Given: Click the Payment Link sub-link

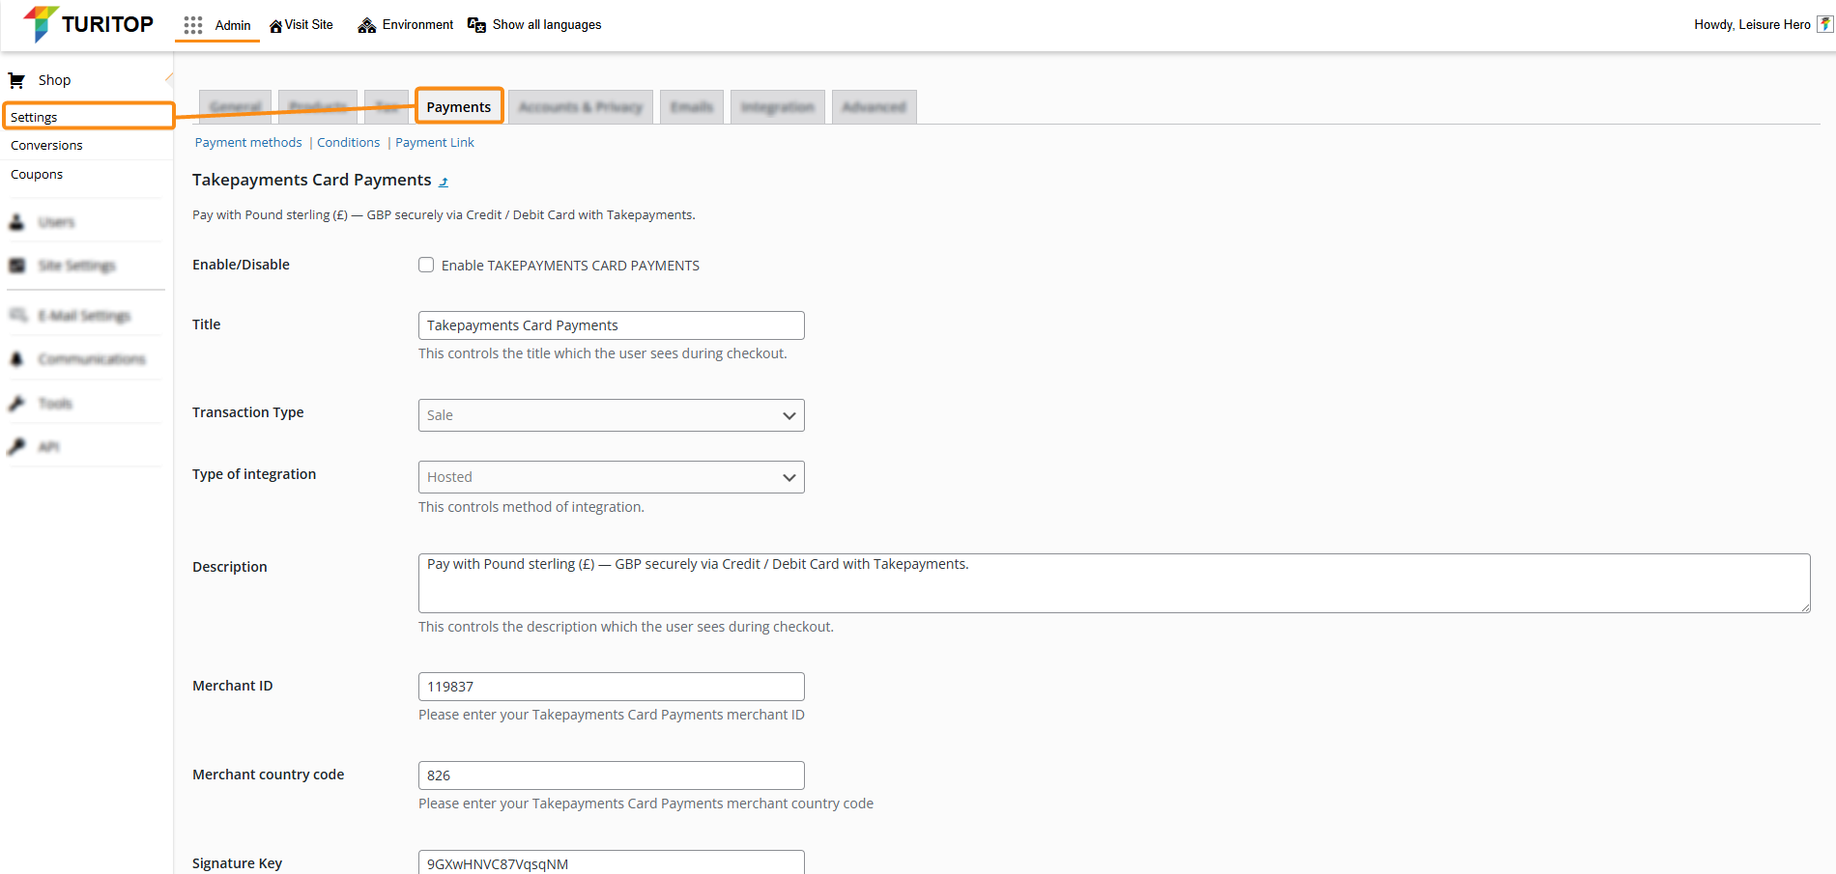Looking at the screenshot, I should (435, 143).
